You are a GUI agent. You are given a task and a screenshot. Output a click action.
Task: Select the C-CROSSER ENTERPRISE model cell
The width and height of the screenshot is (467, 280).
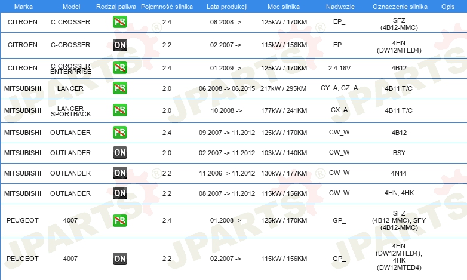(x=70, y=69)
